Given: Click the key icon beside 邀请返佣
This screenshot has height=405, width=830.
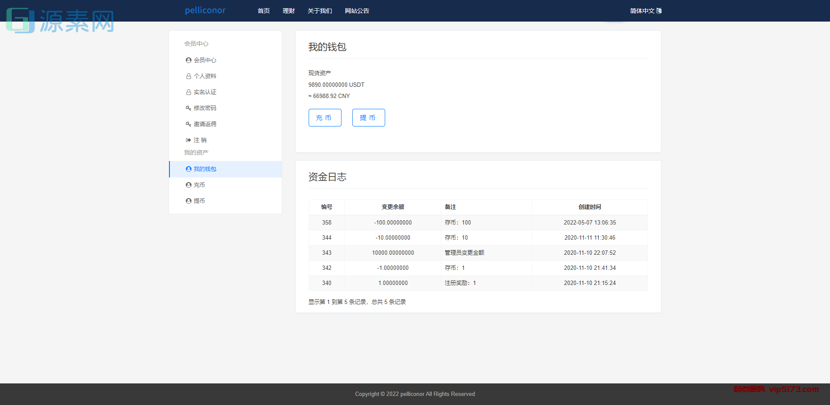Looking at the screenshot, I should click(188, 124).
